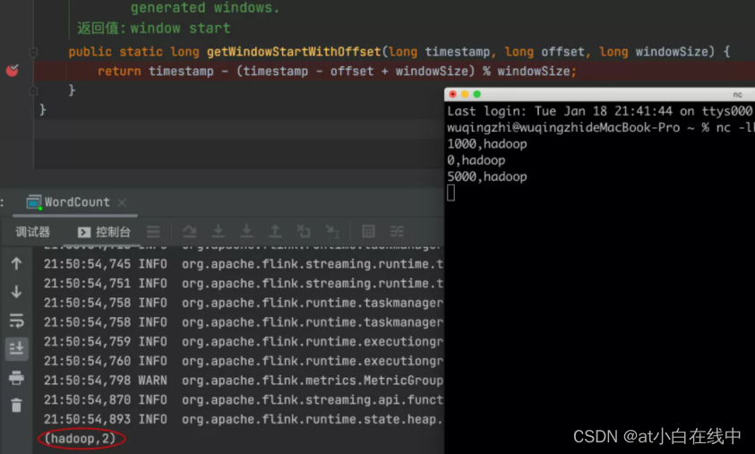The image size is (755, 454).
Task: Click '% windowSize;' in the return statement
Action: click(529, 72)
